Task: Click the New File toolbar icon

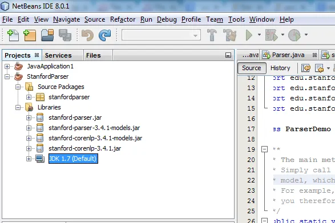Action: click(x=13, y=35)
